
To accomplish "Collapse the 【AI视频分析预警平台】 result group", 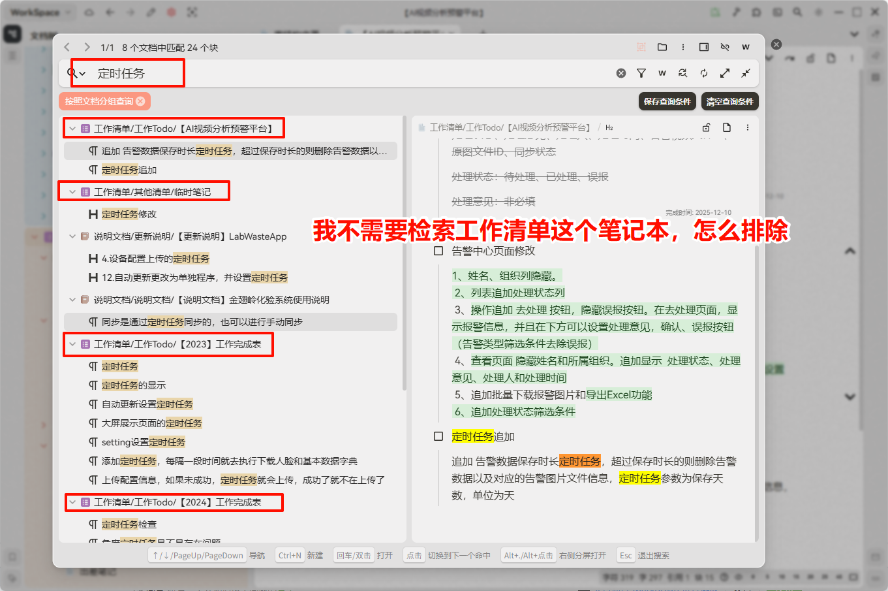I will click(x=72, y=129).
